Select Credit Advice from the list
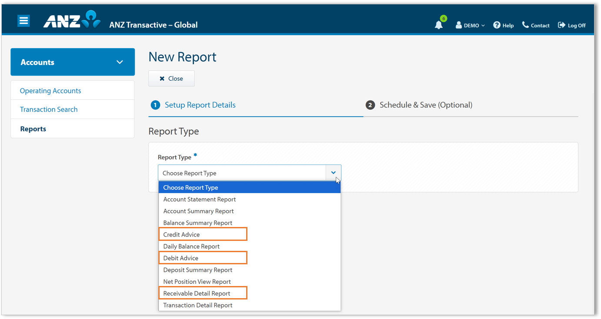Viewport: 601px width, 319px height. (181, 234)
